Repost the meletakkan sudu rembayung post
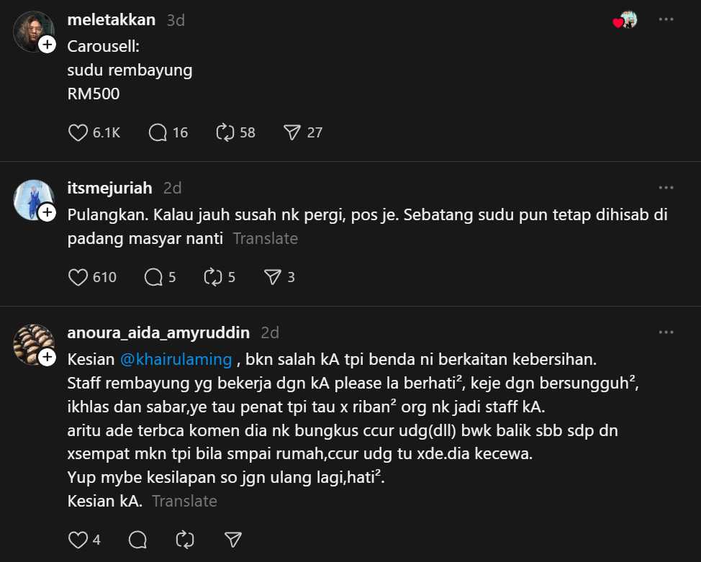The height and width of the screenshot is (562, 701). (225, 132)
